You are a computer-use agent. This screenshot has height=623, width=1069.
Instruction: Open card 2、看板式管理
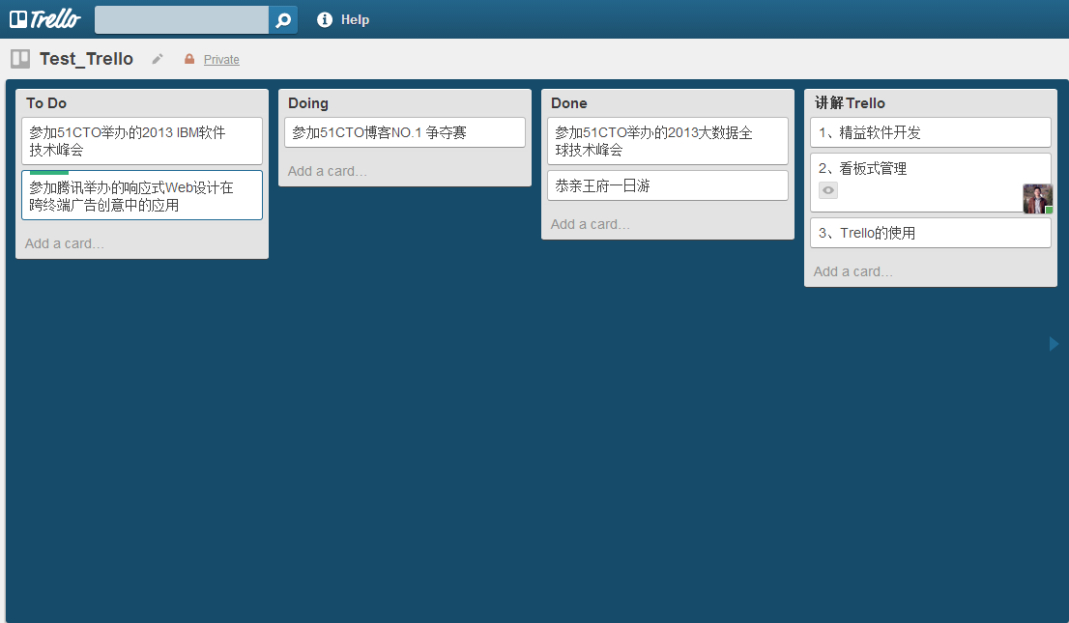(x=931, y=183)
